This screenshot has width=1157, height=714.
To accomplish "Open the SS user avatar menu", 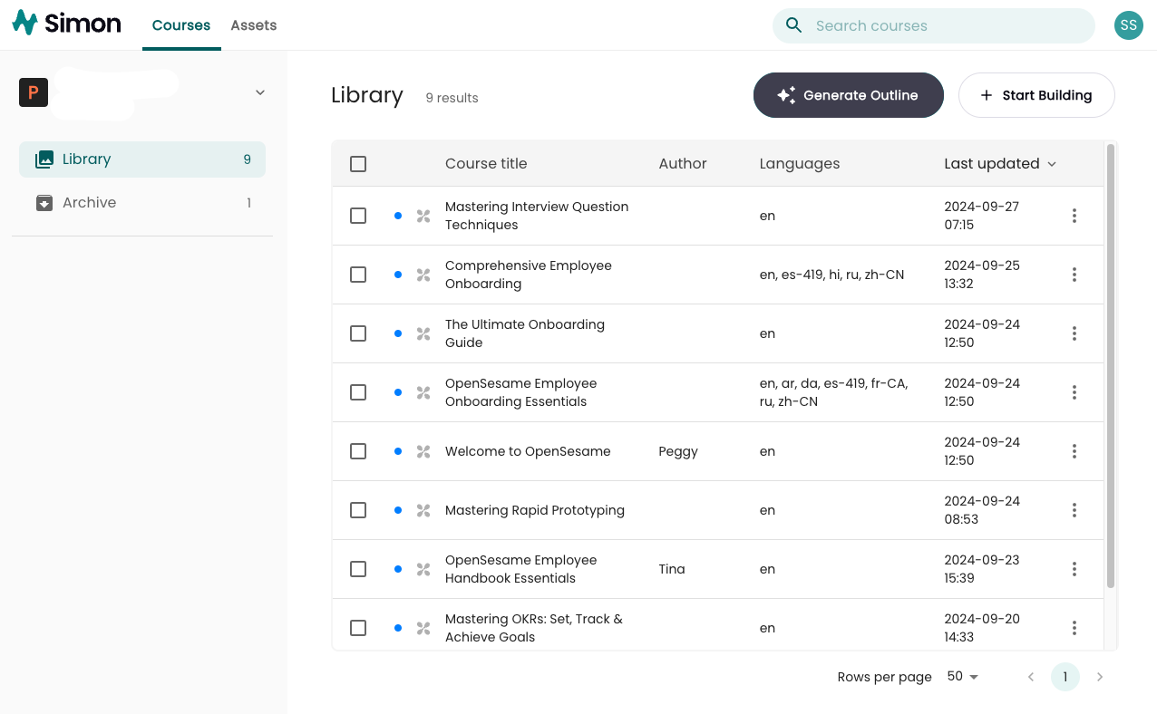I will pyautogui.click(x=1128, y=25).
